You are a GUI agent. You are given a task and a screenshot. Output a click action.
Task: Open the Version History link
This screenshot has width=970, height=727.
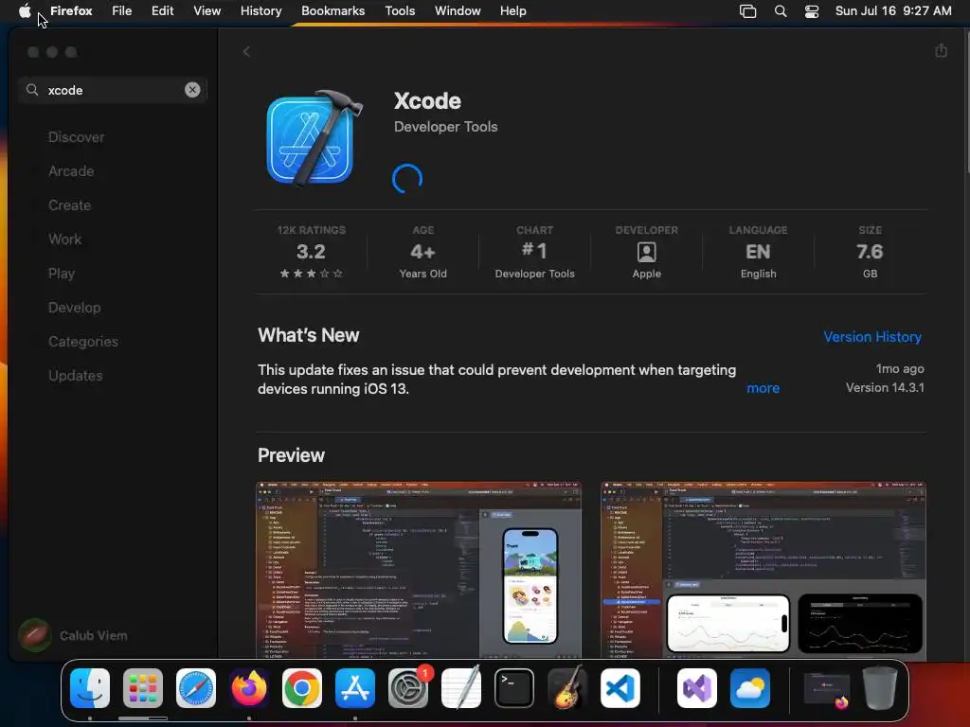pos(872,337)
